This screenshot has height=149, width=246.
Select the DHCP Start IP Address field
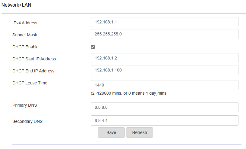pos(165,58)
